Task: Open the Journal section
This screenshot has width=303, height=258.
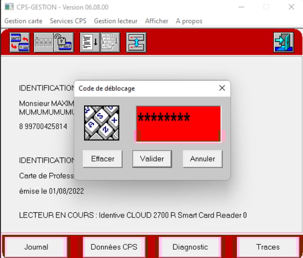Action: click(36, 247)
